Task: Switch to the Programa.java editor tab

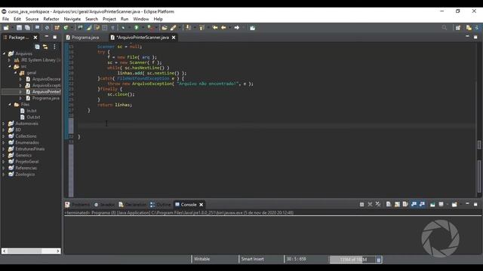Action: 82,37
